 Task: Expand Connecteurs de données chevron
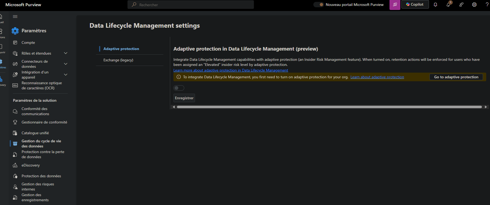tap(66, 64)
